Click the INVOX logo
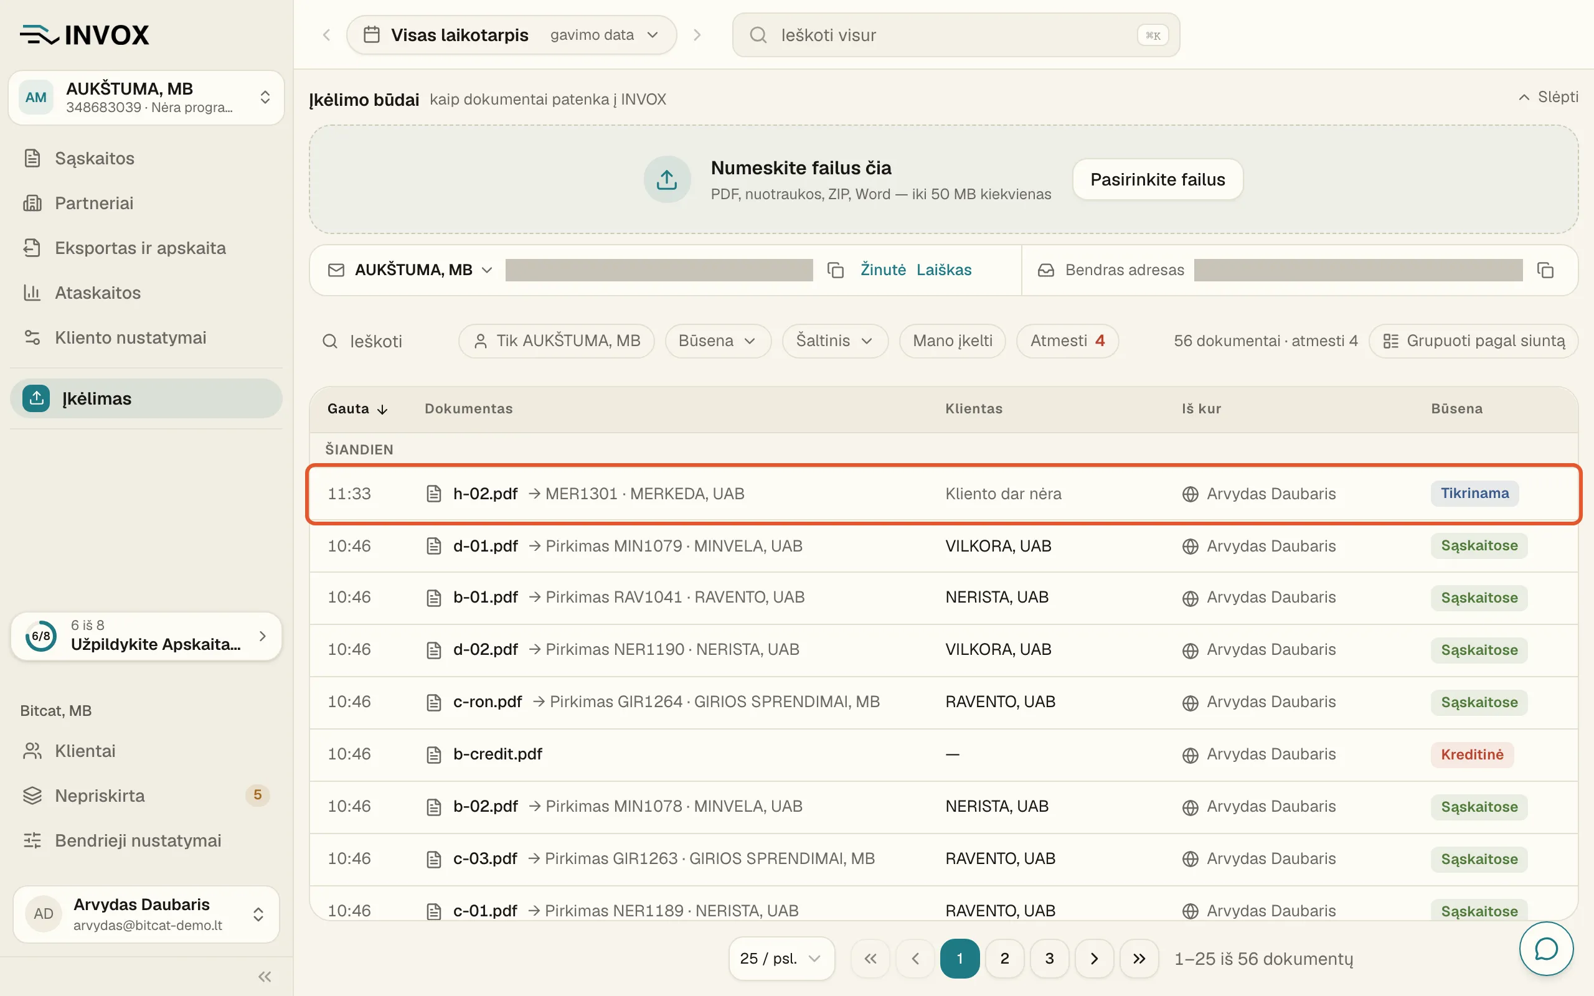1594x996 pixels. 84,35
